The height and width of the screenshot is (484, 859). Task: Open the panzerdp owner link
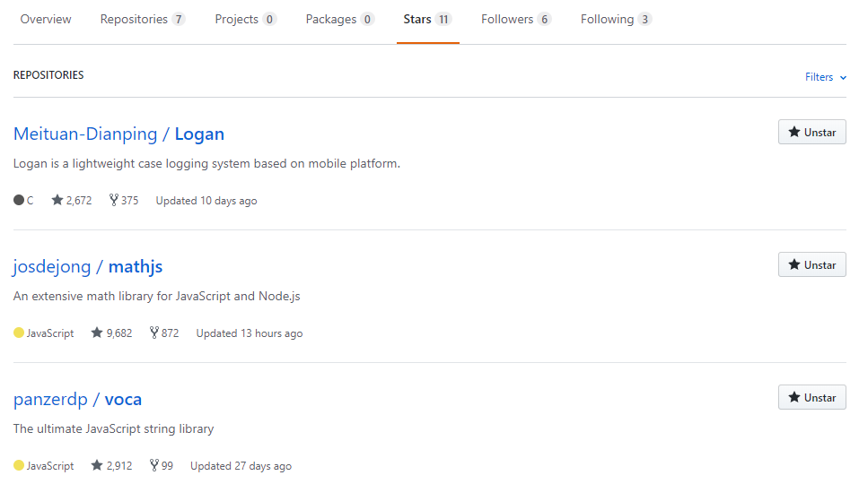50,399
